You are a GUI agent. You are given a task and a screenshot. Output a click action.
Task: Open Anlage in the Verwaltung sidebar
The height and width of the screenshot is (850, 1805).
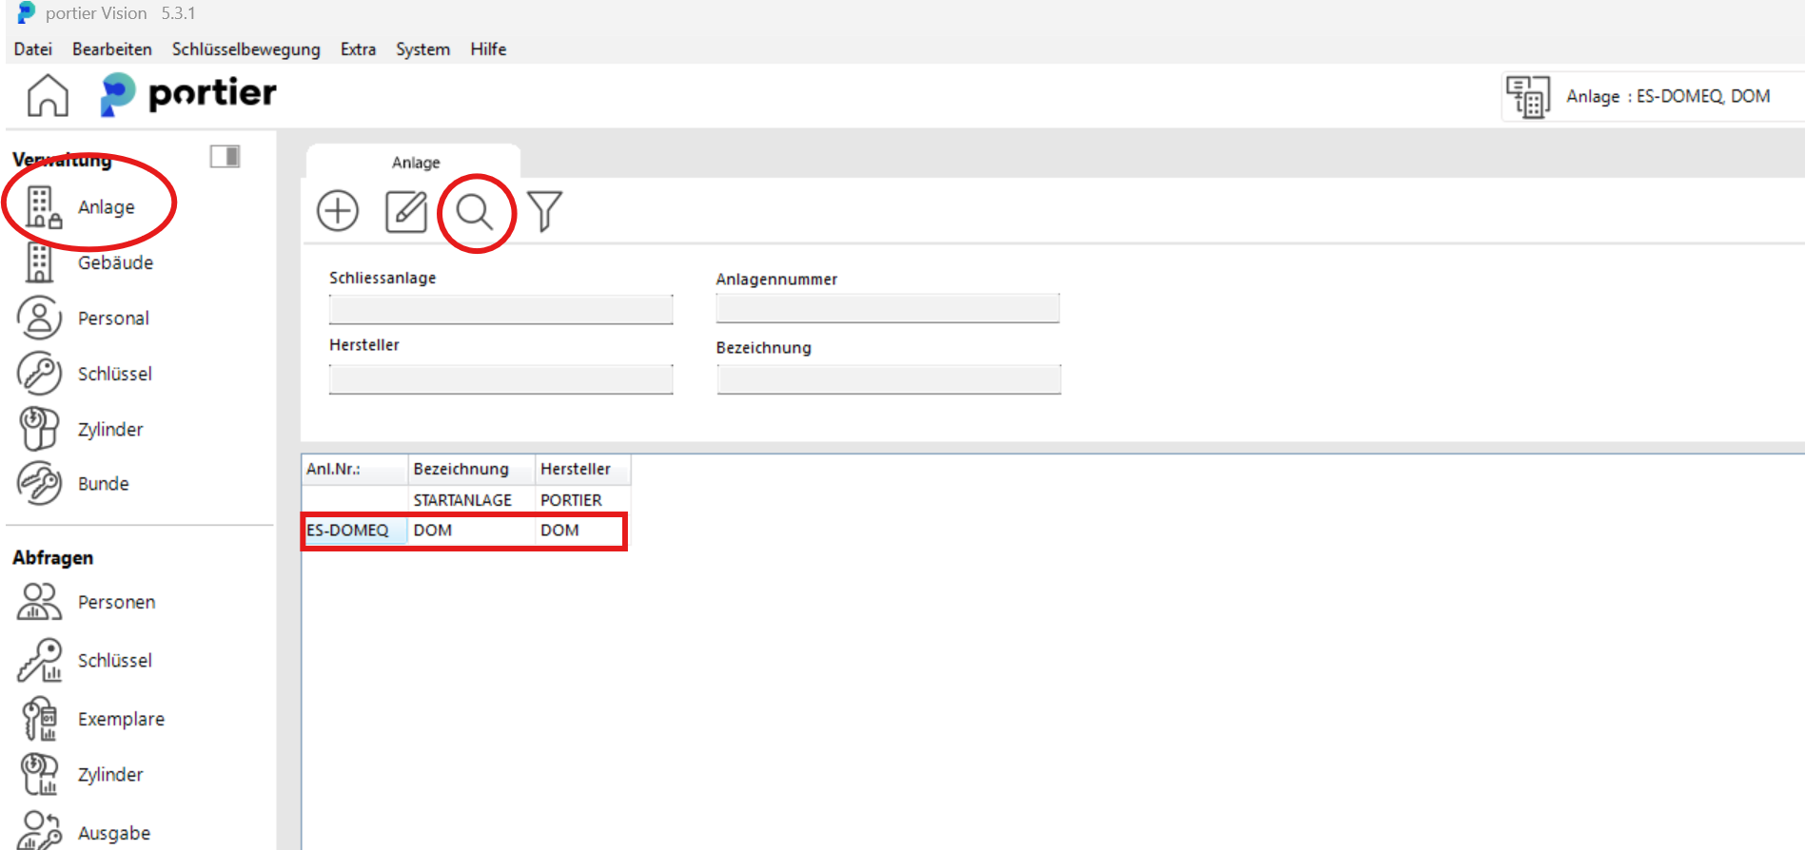tap(82, 207)
